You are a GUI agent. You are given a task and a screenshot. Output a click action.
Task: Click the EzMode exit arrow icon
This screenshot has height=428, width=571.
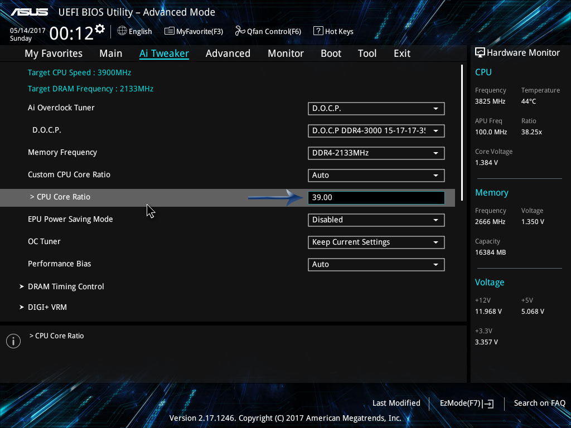pos(489,403)
